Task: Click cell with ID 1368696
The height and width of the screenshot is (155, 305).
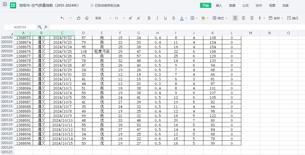Action: [x=23, y=143]
